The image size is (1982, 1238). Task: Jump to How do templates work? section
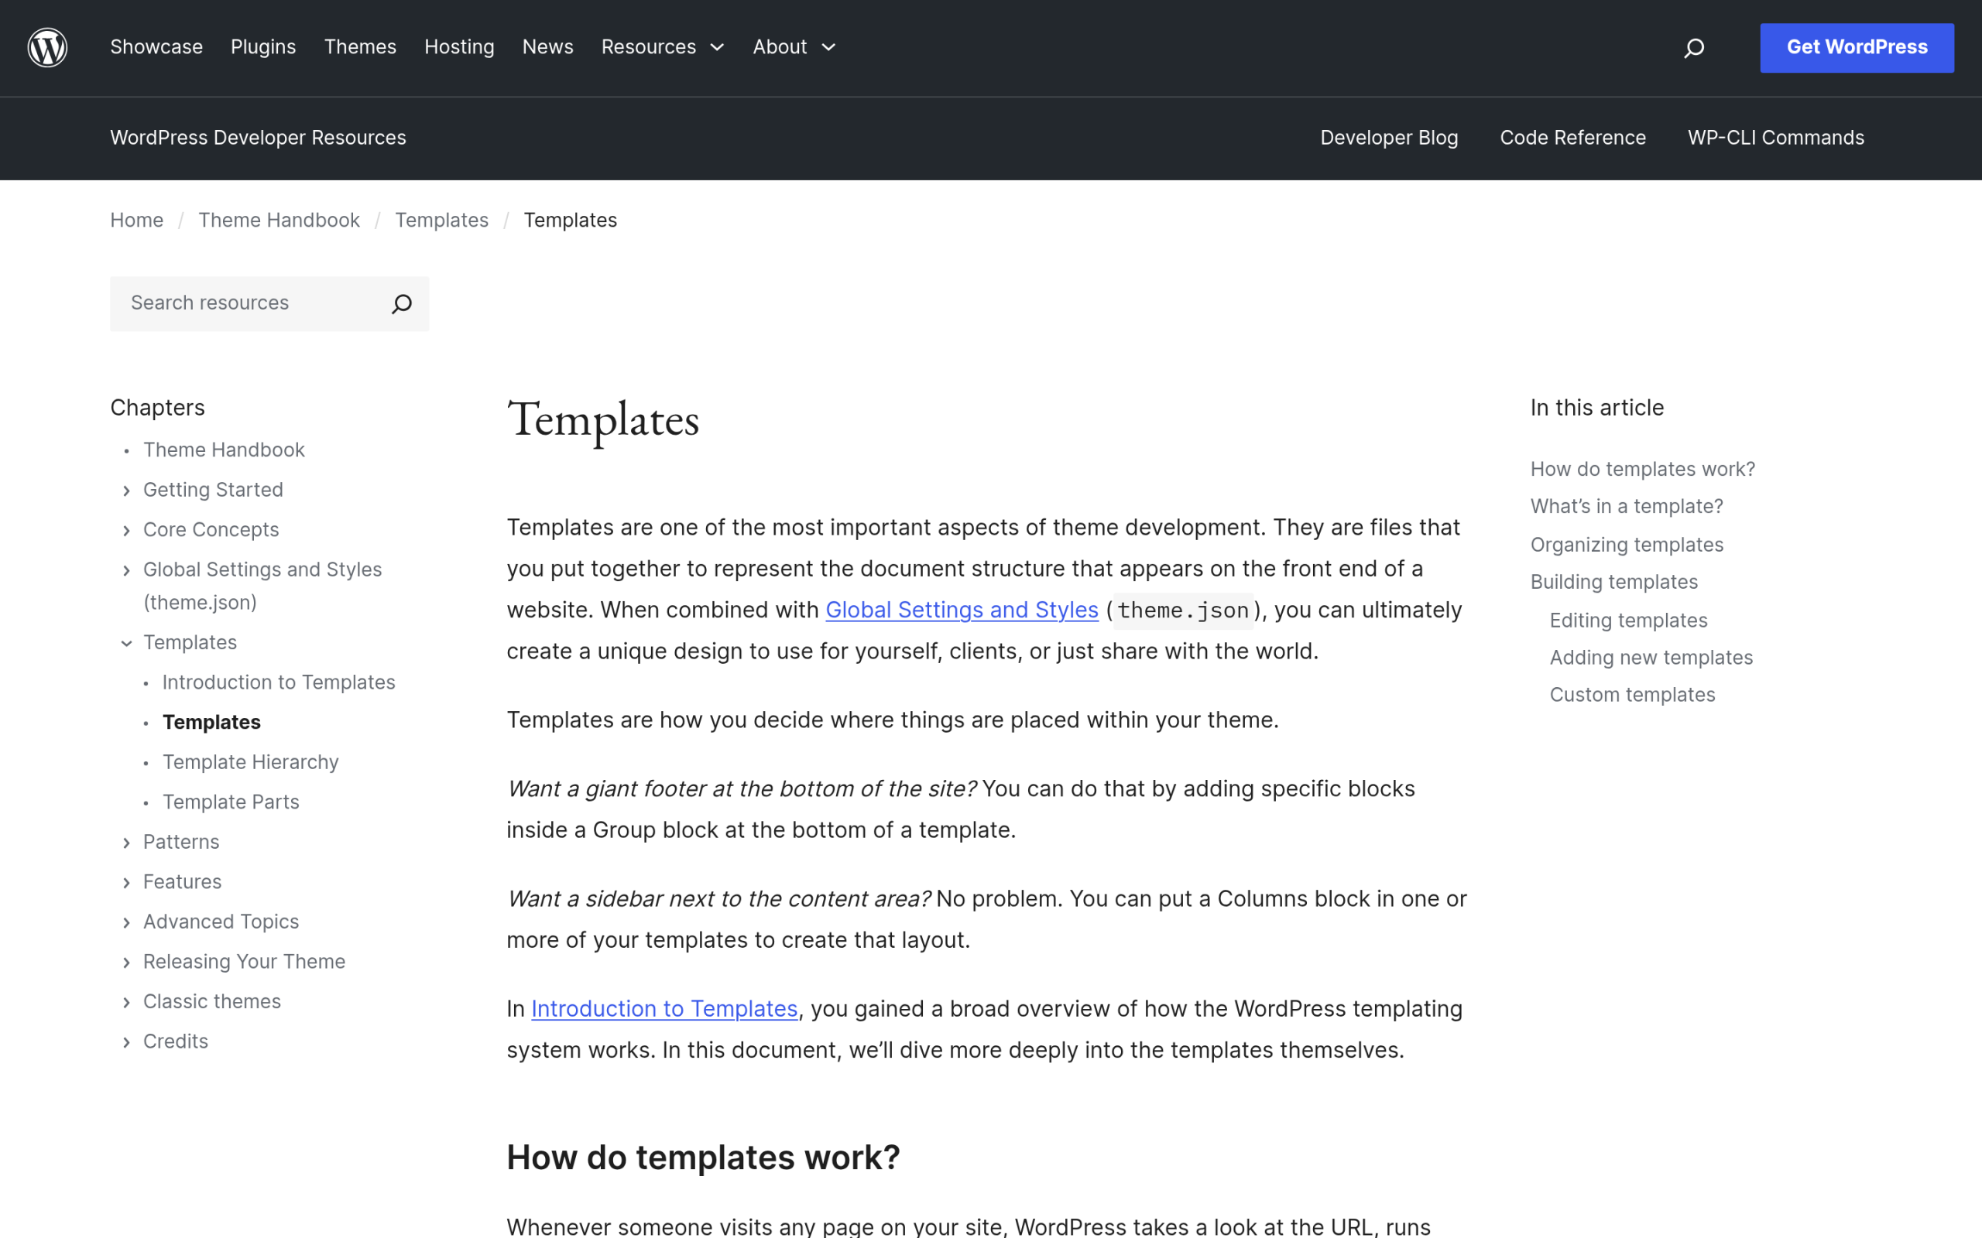coord(1642,470)
